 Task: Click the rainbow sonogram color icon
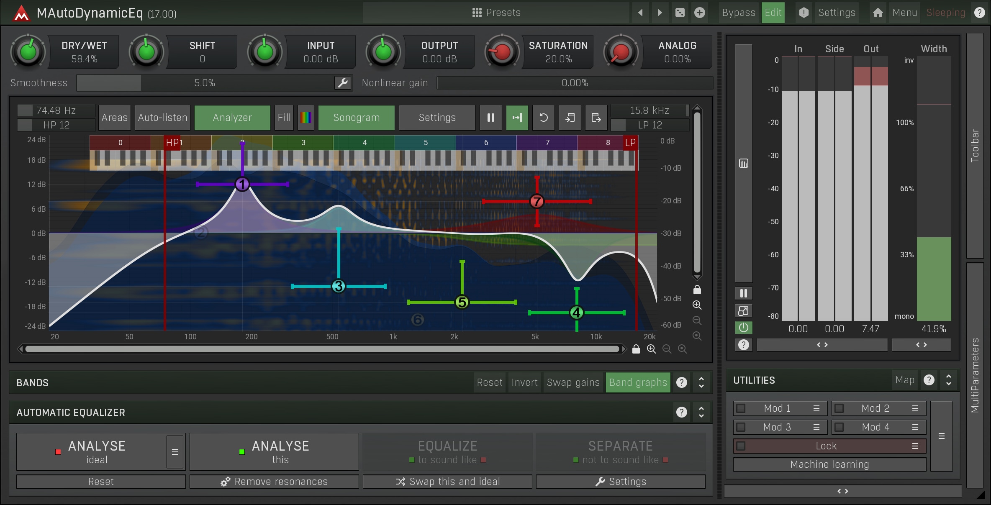tap(306, 118)
